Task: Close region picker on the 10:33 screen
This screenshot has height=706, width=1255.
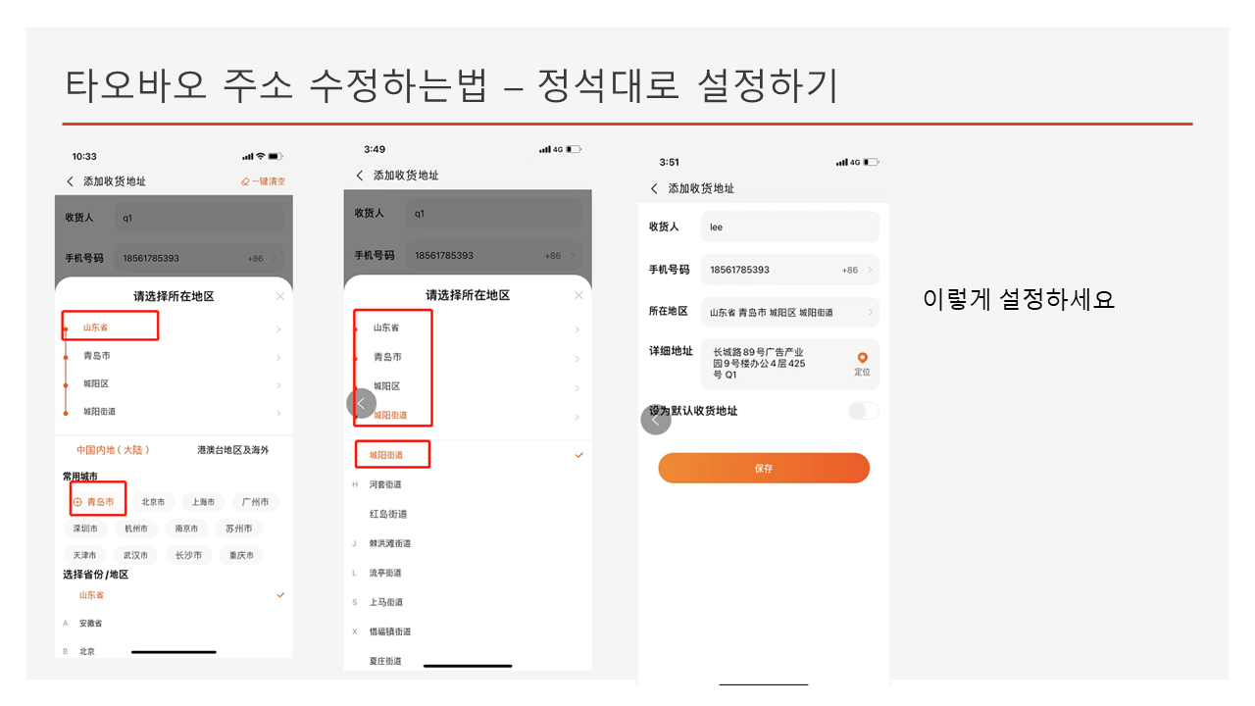Action: (280, 296)
